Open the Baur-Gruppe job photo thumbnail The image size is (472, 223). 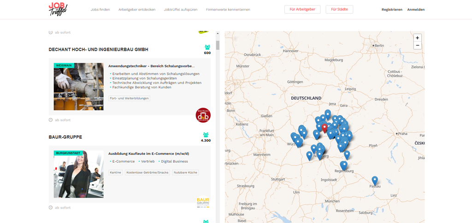78,174
